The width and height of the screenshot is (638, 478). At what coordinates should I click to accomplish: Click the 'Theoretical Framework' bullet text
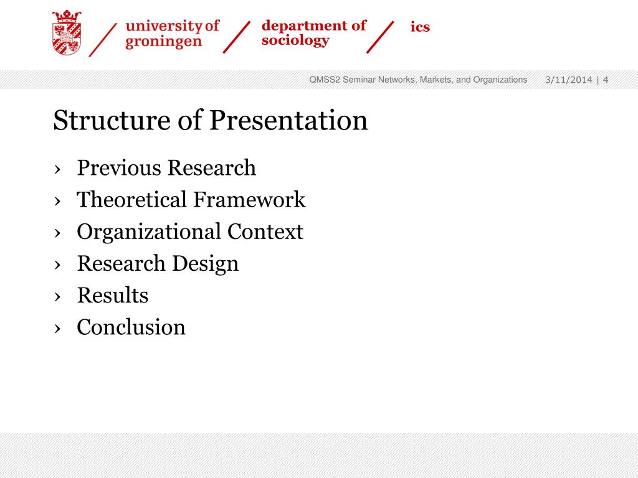point(191,200)
